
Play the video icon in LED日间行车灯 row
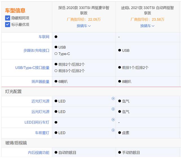click(113, 120)
